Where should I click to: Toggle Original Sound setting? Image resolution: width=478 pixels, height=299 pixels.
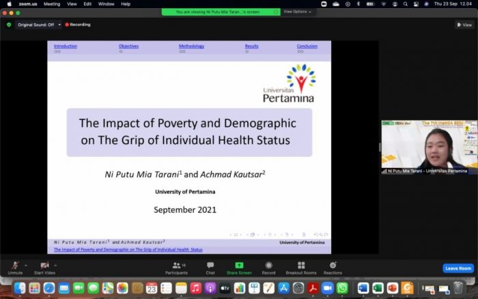tap(39, 25)
